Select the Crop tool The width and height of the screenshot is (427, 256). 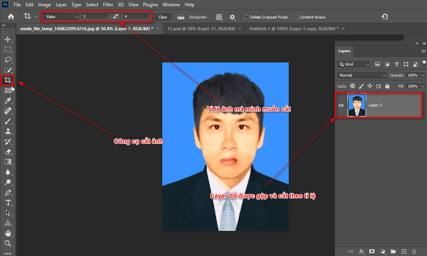point(8,80)
